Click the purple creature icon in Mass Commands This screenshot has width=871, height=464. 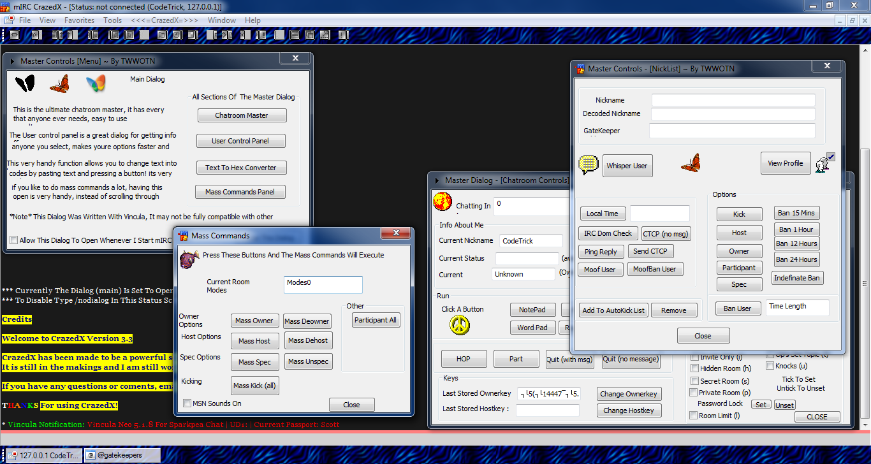coord(189,259)
